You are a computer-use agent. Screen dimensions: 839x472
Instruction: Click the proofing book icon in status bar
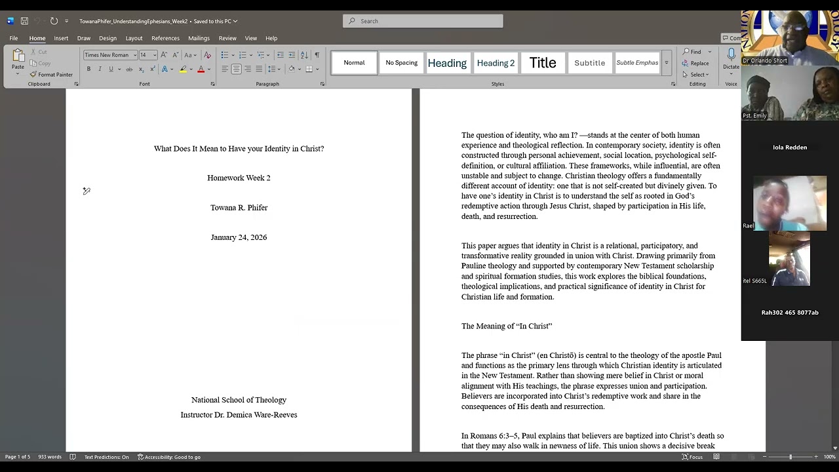click(73, 457)
